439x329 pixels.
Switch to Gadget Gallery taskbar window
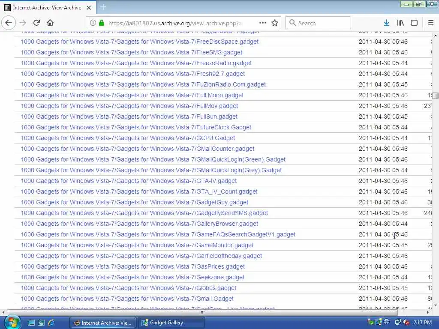point(171,323)
